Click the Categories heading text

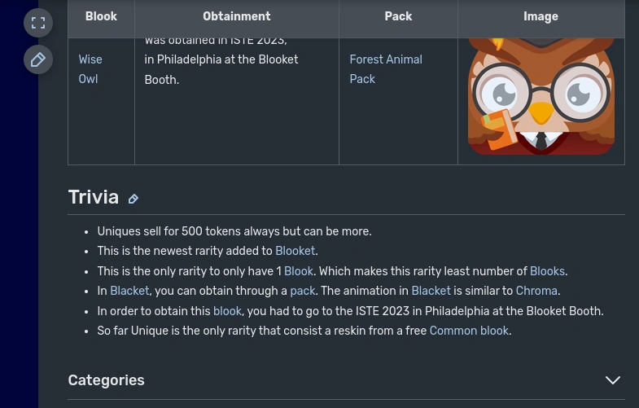point(107,380)
